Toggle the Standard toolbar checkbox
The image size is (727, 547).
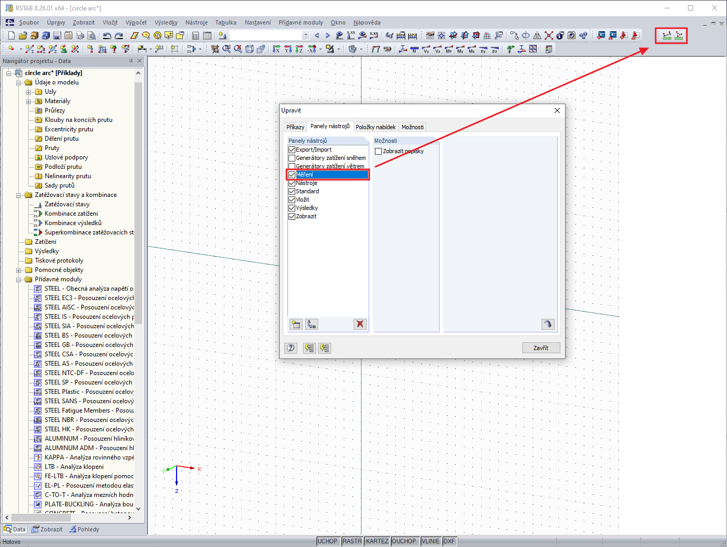pos(292,191)
